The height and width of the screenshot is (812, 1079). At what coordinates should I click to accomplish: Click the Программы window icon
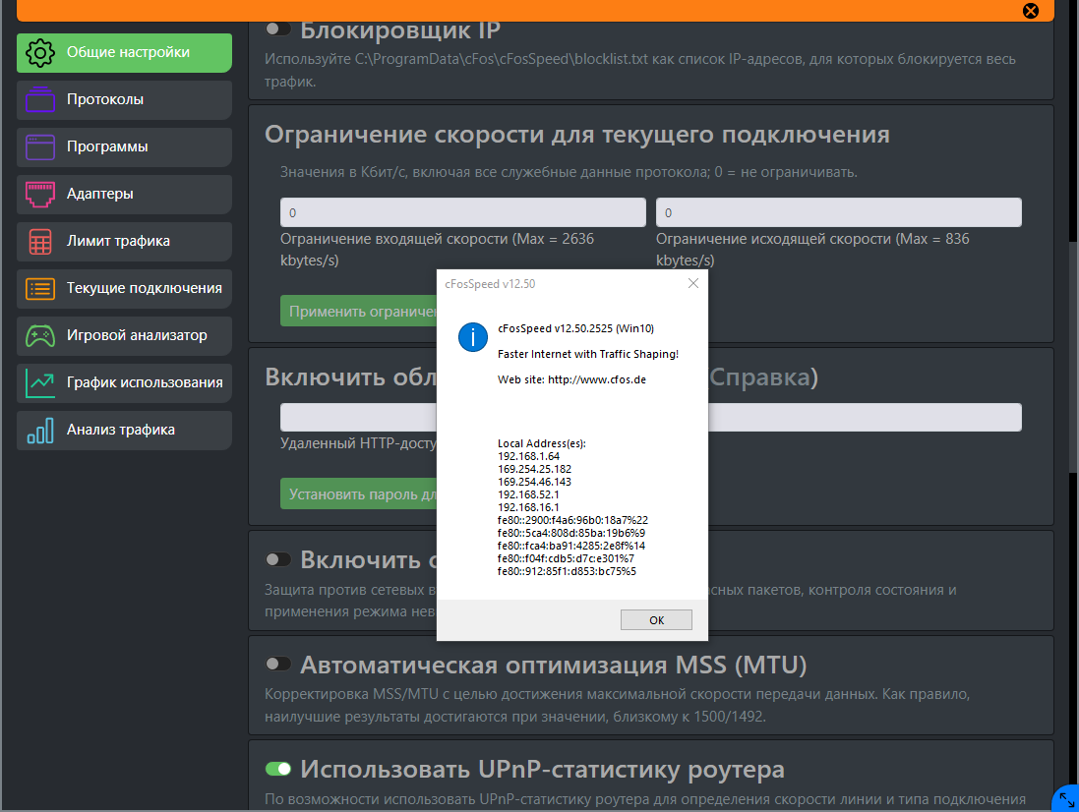point(40,147)
